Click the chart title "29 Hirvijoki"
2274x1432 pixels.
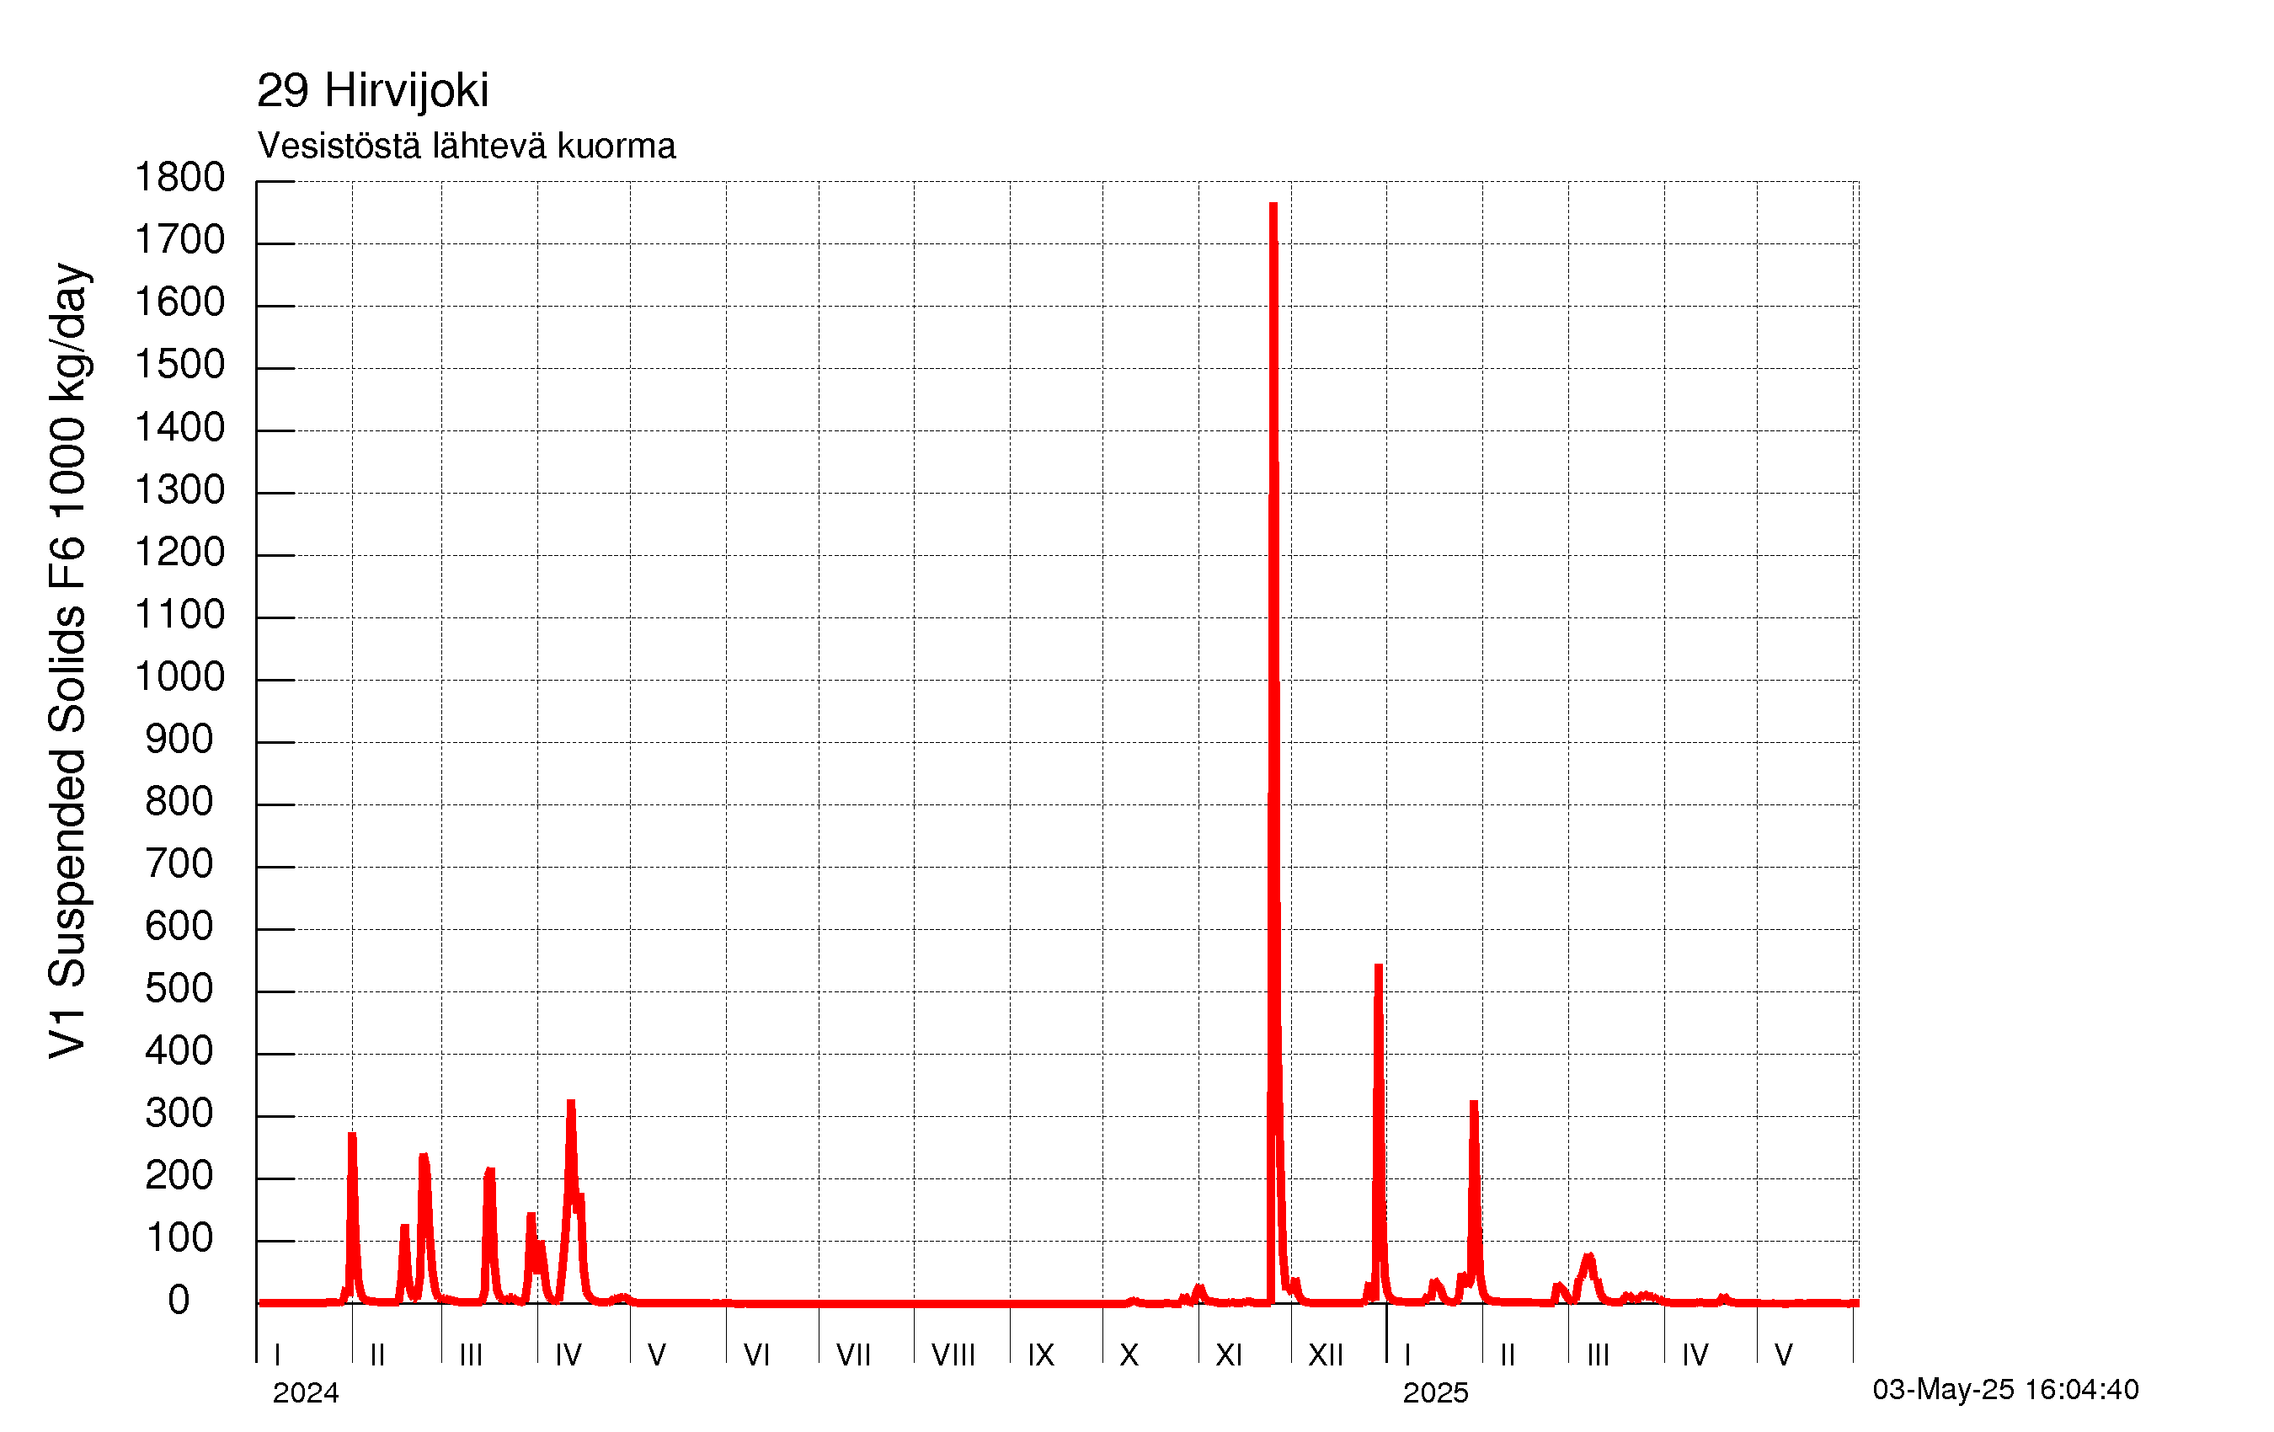coord(373,91)
